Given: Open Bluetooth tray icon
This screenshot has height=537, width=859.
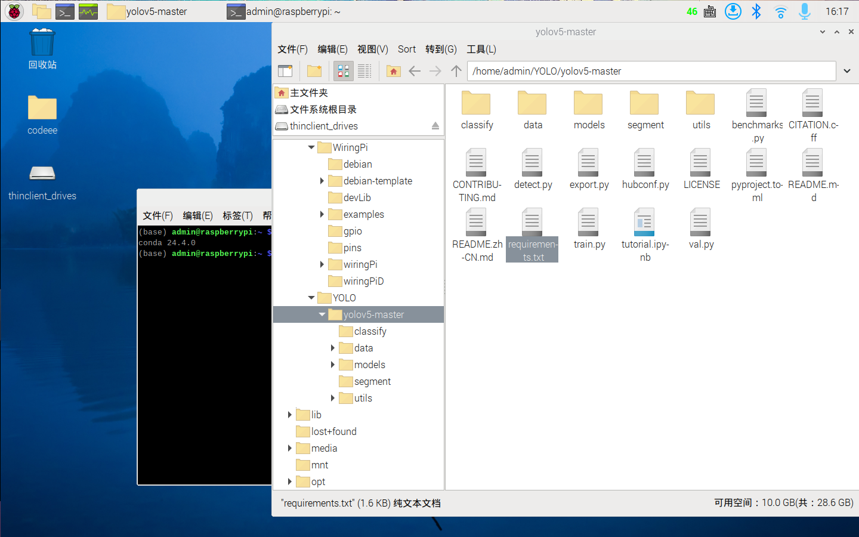Looking at the screenshot, I should click(x=756, y=11).
